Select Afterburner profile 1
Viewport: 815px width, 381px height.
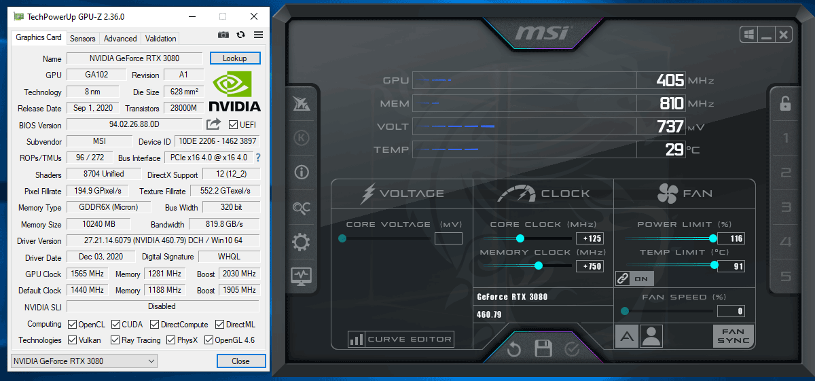point(786,139)
